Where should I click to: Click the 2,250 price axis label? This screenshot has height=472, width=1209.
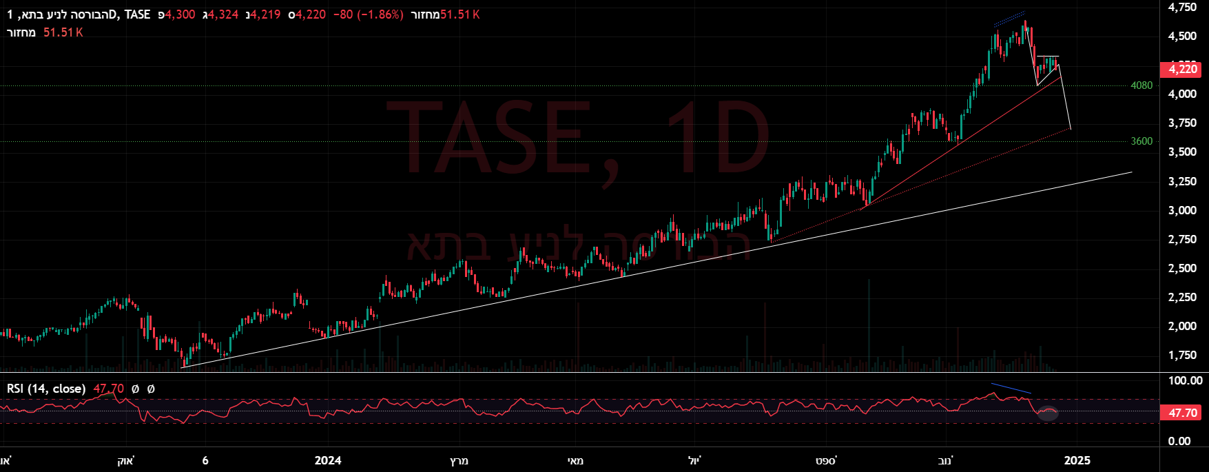[1182, 298]
